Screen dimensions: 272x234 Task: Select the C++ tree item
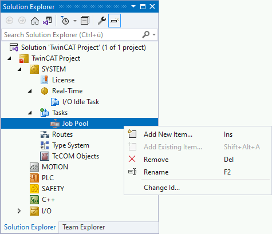[48, 200]
